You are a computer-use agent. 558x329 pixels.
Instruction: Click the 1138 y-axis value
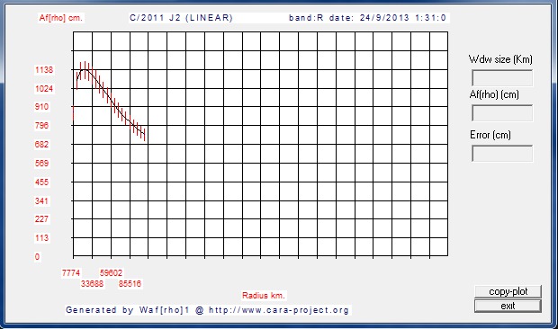click(44, 69)
